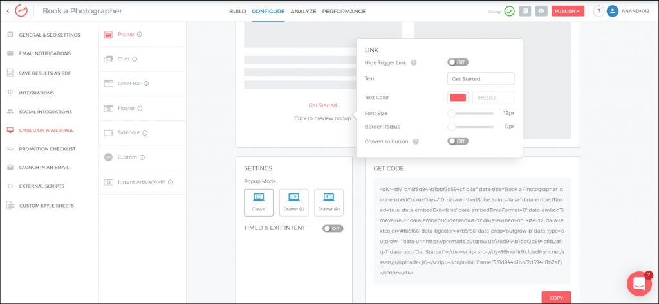Click the duplicate pages icon in header
The width and height of the screenshot is (659, 304).
pyautogui.click(x=525, y=11)
